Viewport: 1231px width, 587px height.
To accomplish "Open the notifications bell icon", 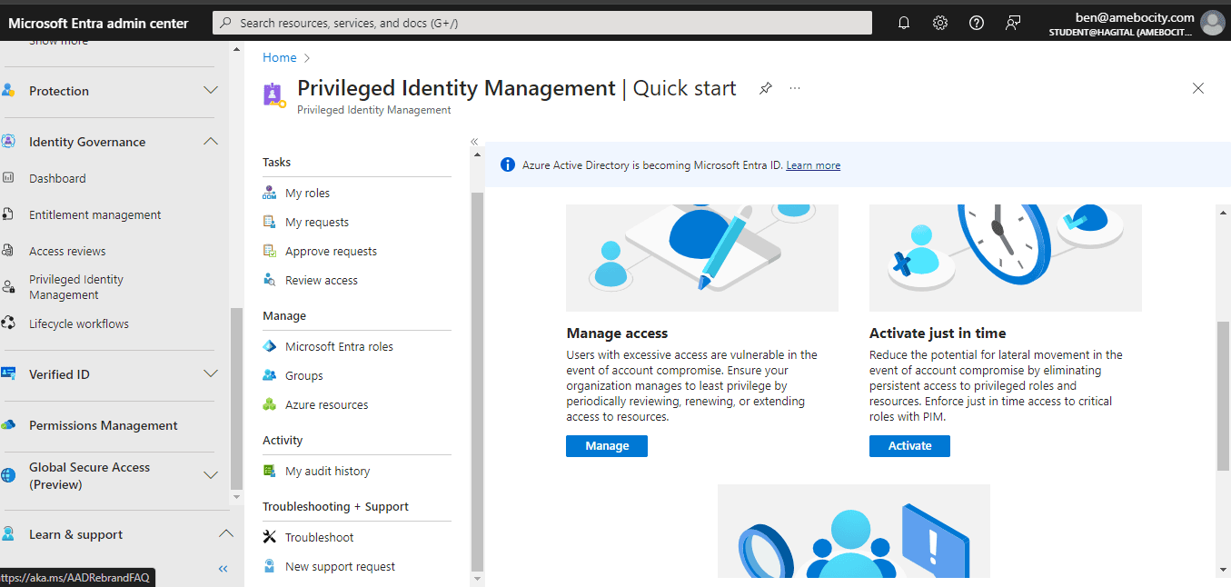I will [904, 23].
